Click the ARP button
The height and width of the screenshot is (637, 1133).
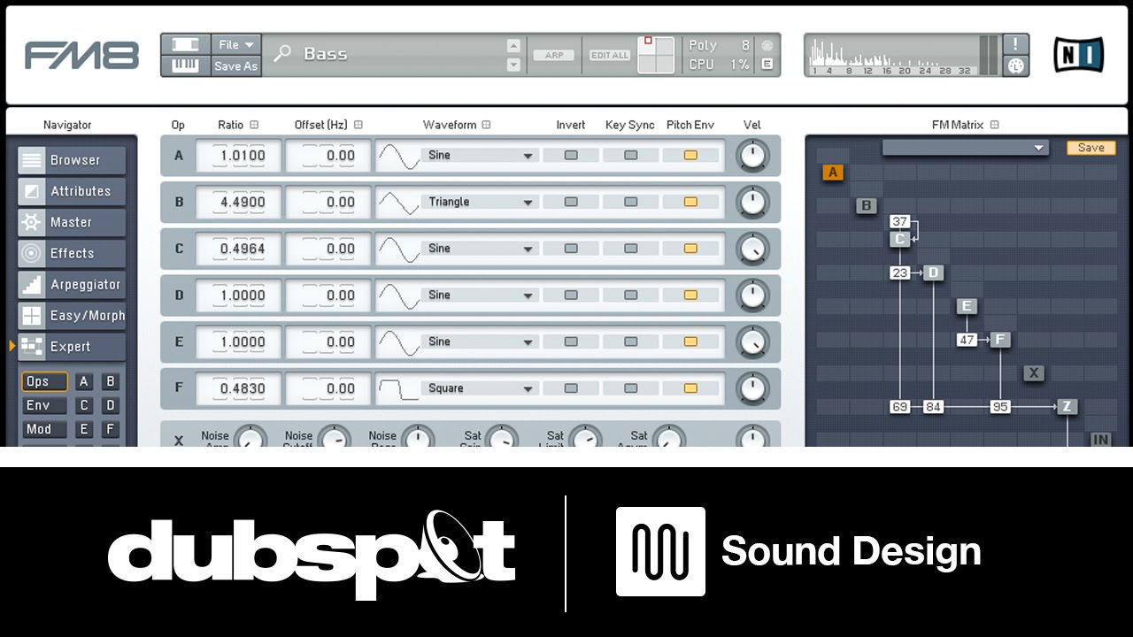click(554, 55)
